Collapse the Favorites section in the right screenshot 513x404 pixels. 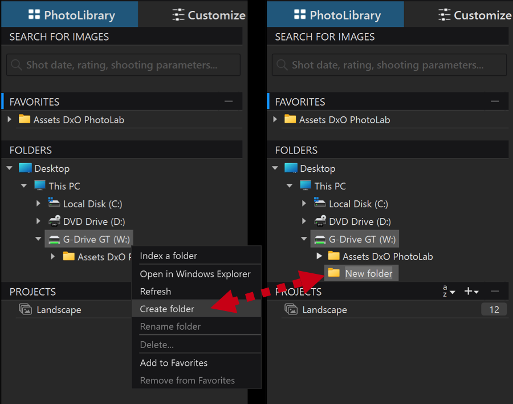(495, 102)
